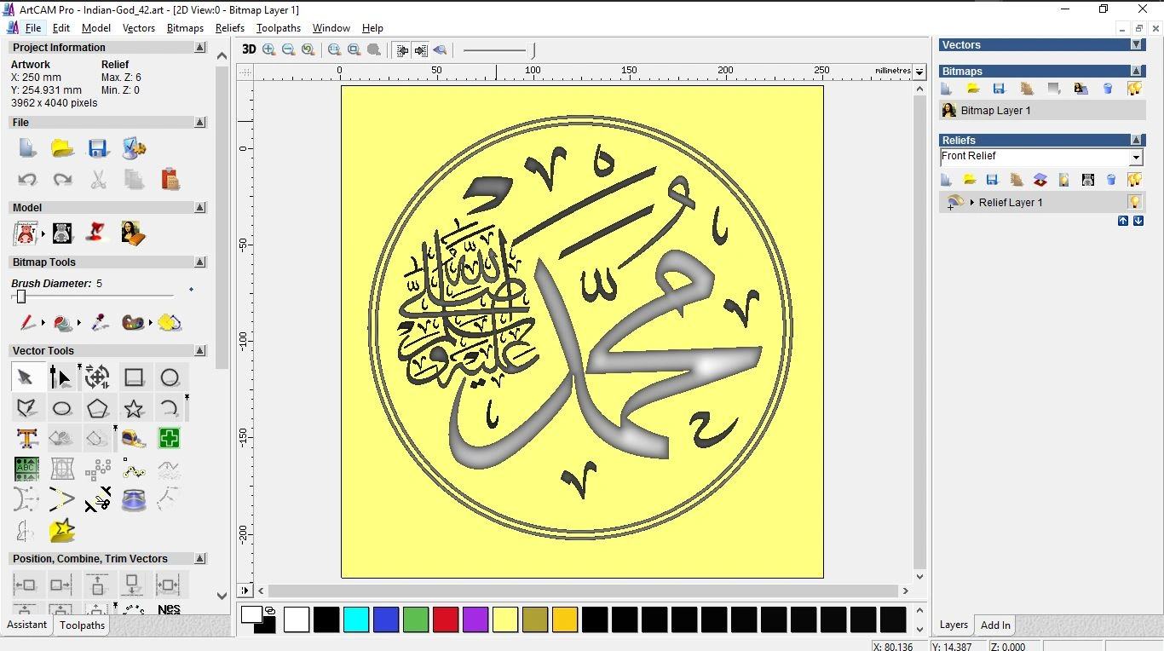Select Bitmap Layer 1 in list
This screenshot has width=1164, height=651.
pyautogui.click(x=995, y=111)
